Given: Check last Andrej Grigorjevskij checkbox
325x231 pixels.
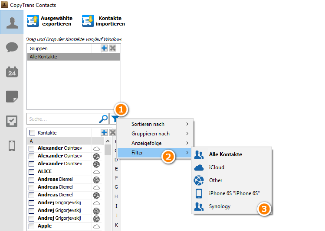Looking at the screenshot, I should (x=32, y=218).
